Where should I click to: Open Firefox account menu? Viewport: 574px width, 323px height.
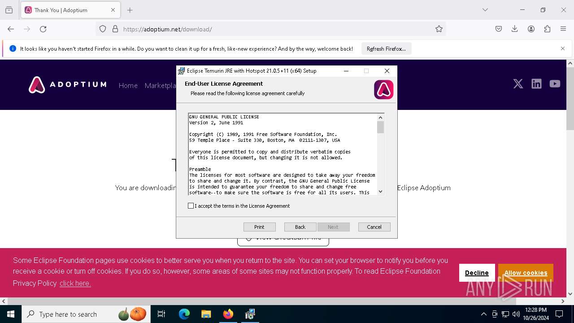click(x=531, y=29)
